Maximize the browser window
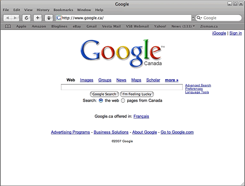This screenshot has width=245, height=186. (x=236, y=4)
